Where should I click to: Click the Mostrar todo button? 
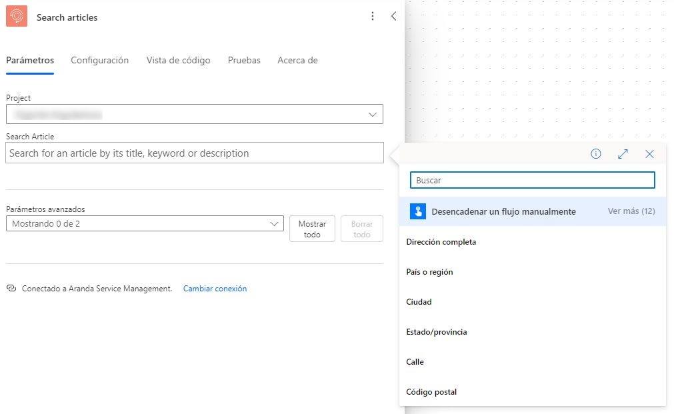pos(312,229)
